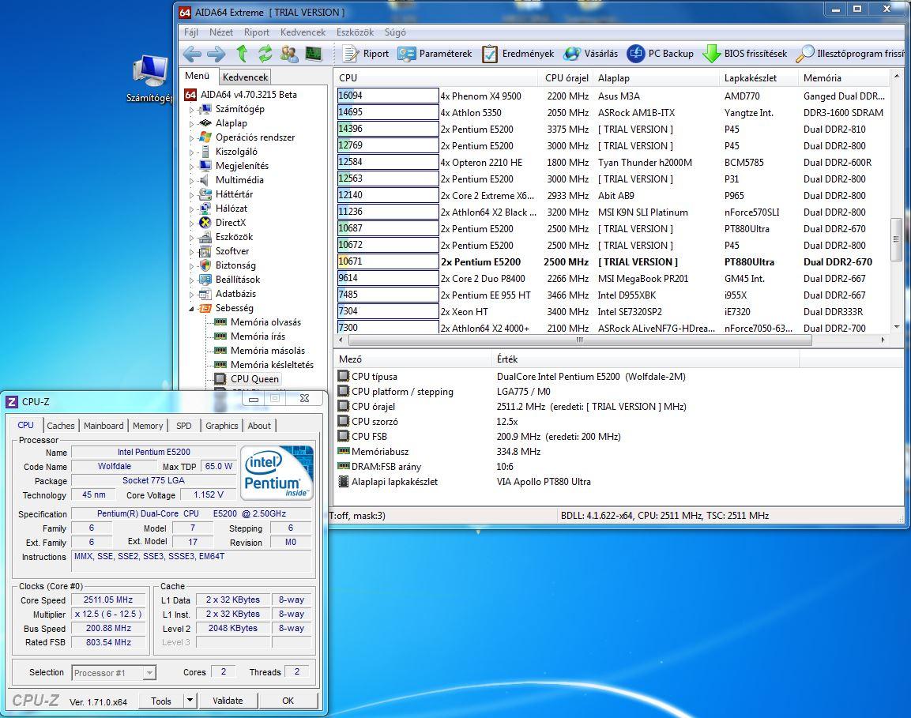Open the Riport menu
Viewport: 911px width, 718px height.
pyautogui.click(x=256, y=32)
